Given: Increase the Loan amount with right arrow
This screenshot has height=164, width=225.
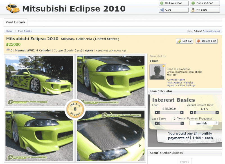Looking at the screenshot, I should point(182,112).
